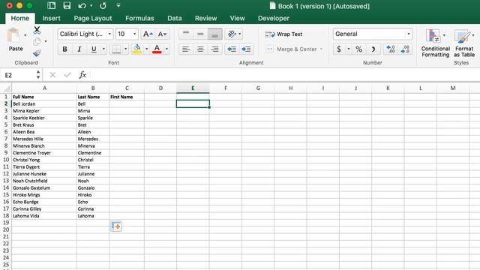Click the text orientation icon
This screenshot has height=270, width=480.
click(232, 34)
